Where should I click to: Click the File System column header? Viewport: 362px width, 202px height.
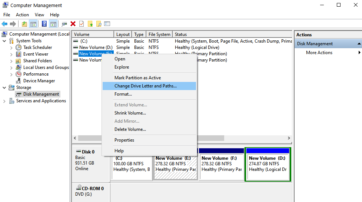coord(159,34)
